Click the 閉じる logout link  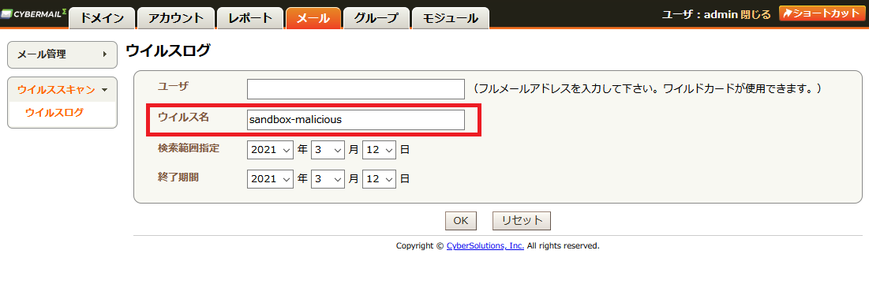pos(755,14)
